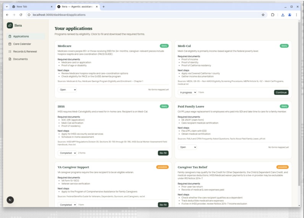Click 'Prior-year tax return' list item
This screenshot has height=218, width=304.
[x=192, y=187]
